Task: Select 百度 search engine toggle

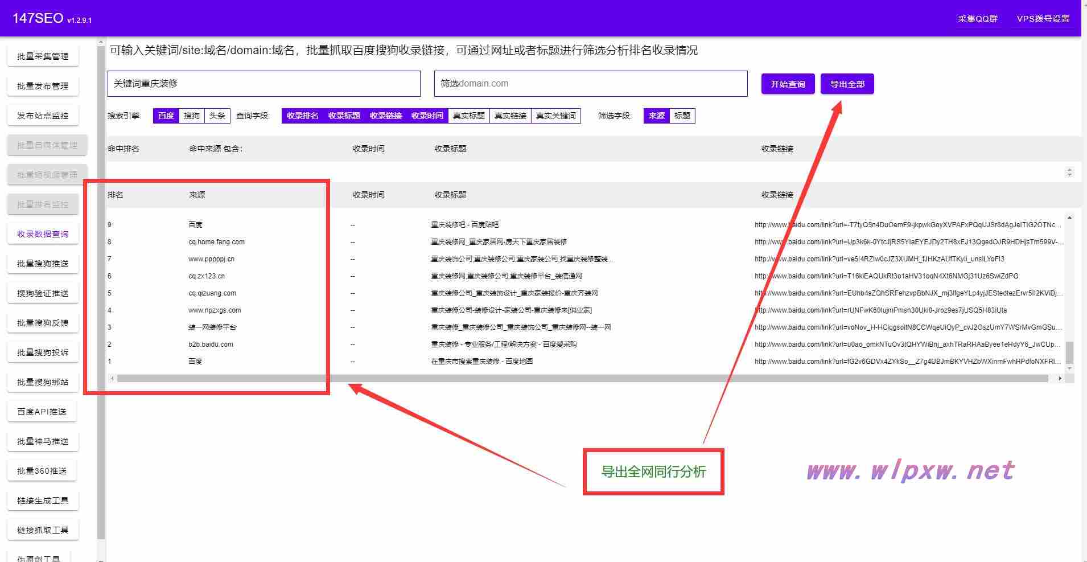Action: [x=166, y=116]
